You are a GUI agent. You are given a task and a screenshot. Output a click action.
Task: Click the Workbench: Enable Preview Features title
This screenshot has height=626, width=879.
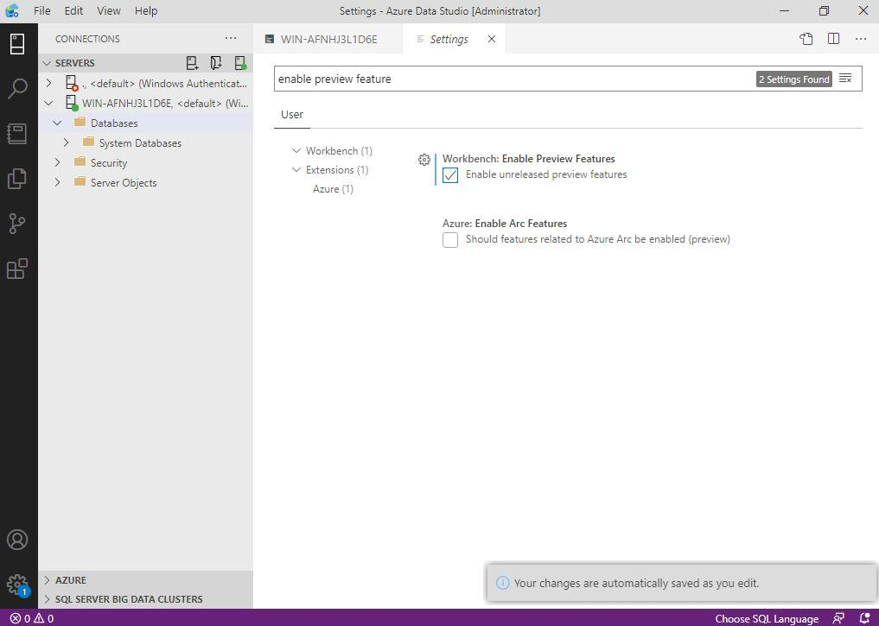[529, 159]
